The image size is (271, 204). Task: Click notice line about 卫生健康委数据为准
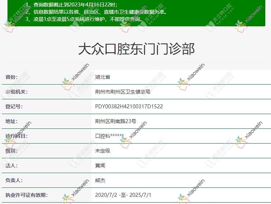pyautogui.click(x=97, y=12)
